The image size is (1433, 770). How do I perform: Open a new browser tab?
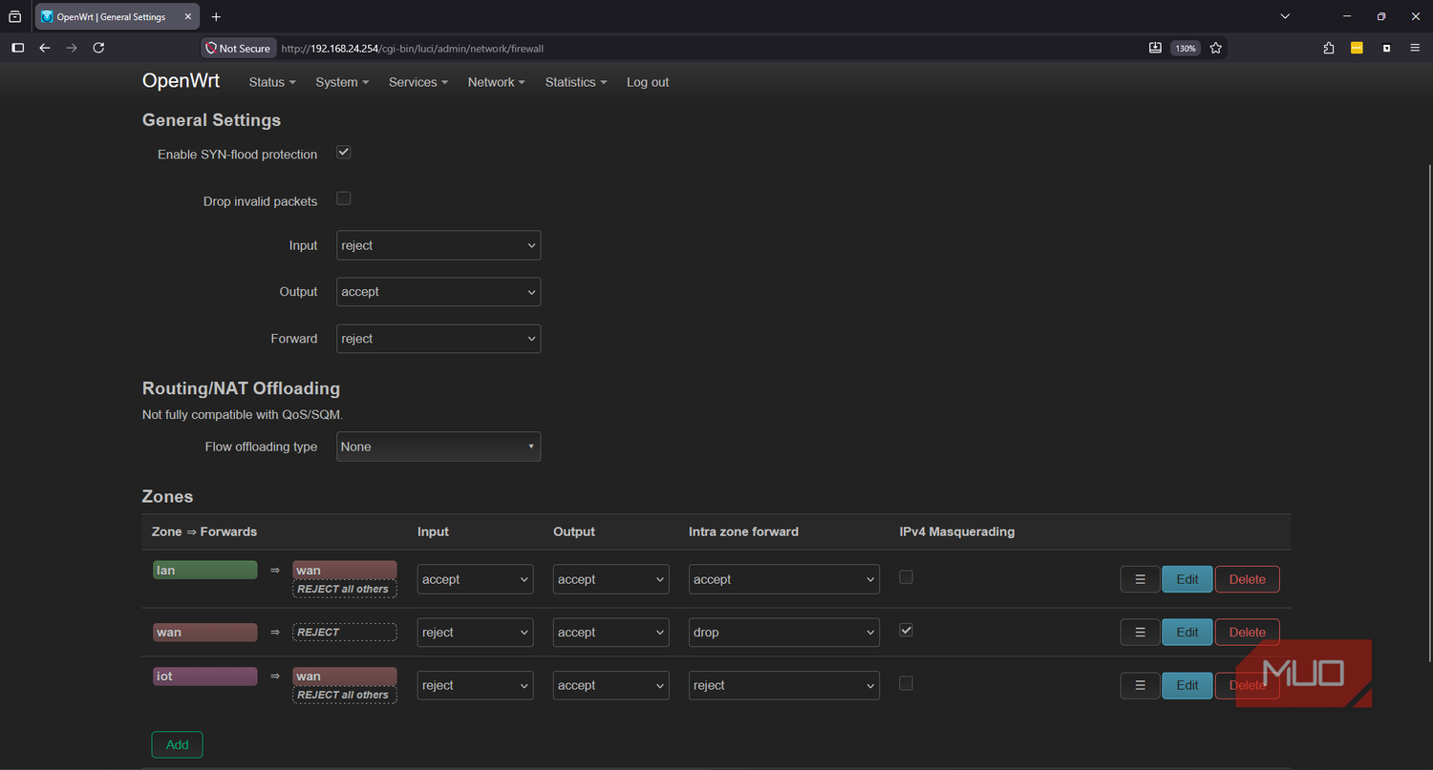(x=216, y=17)
